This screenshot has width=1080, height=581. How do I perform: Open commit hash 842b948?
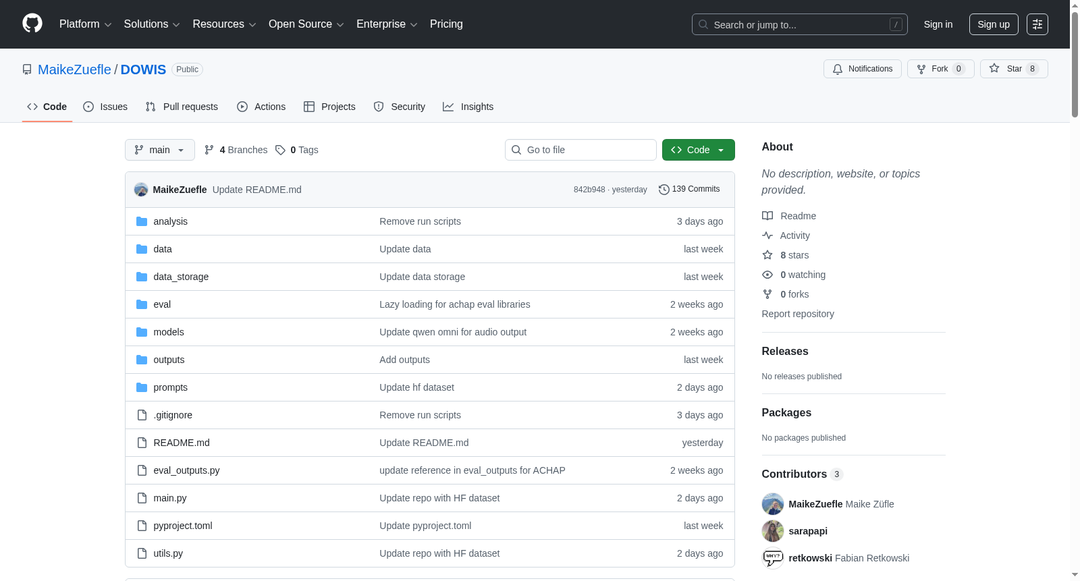point(589,190)
